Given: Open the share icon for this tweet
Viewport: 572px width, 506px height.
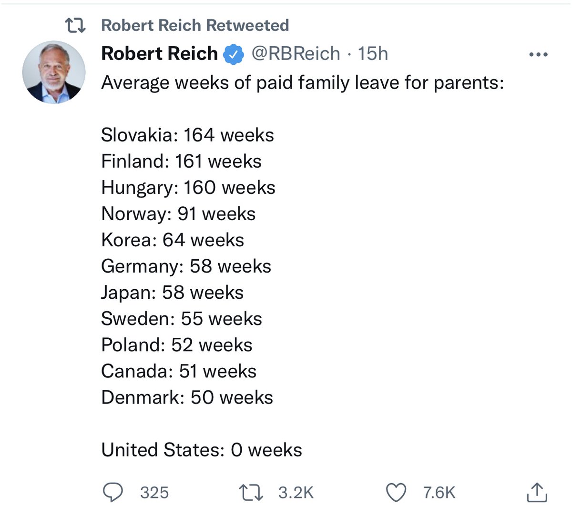Looking at the screenshot, I should click(x=537, y=492).
